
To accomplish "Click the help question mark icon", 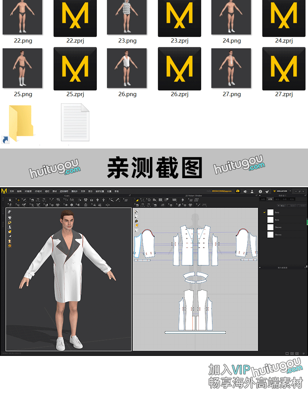I will [260, 191].
